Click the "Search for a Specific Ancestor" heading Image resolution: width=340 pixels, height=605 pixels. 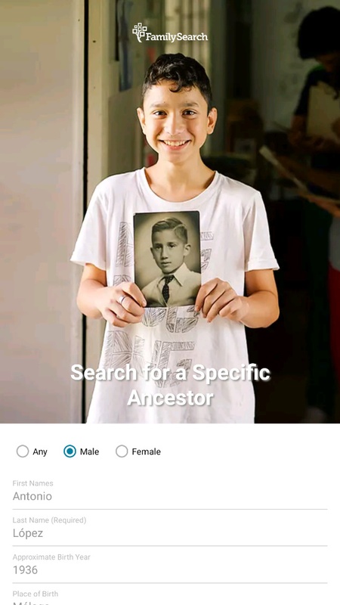(171, 385)
